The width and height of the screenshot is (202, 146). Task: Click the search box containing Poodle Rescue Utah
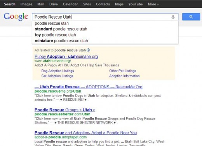coord(105,17)
